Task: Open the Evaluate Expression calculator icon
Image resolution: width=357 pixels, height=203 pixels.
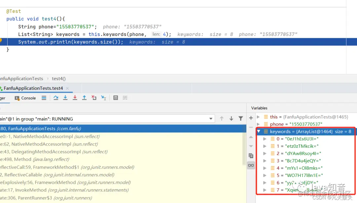Action: [116, 98]
